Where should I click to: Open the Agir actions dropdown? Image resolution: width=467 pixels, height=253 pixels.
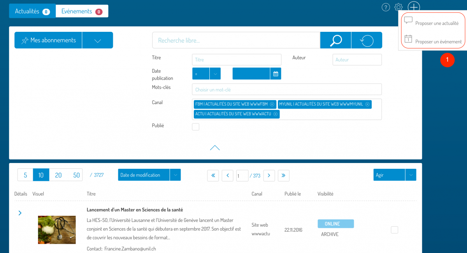click(x=411, y=175)
